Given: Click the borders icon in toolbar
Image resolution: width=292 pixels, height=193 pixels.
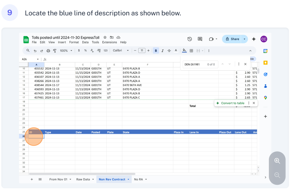Looking at the screenshot, I should [x=191, y=51].
